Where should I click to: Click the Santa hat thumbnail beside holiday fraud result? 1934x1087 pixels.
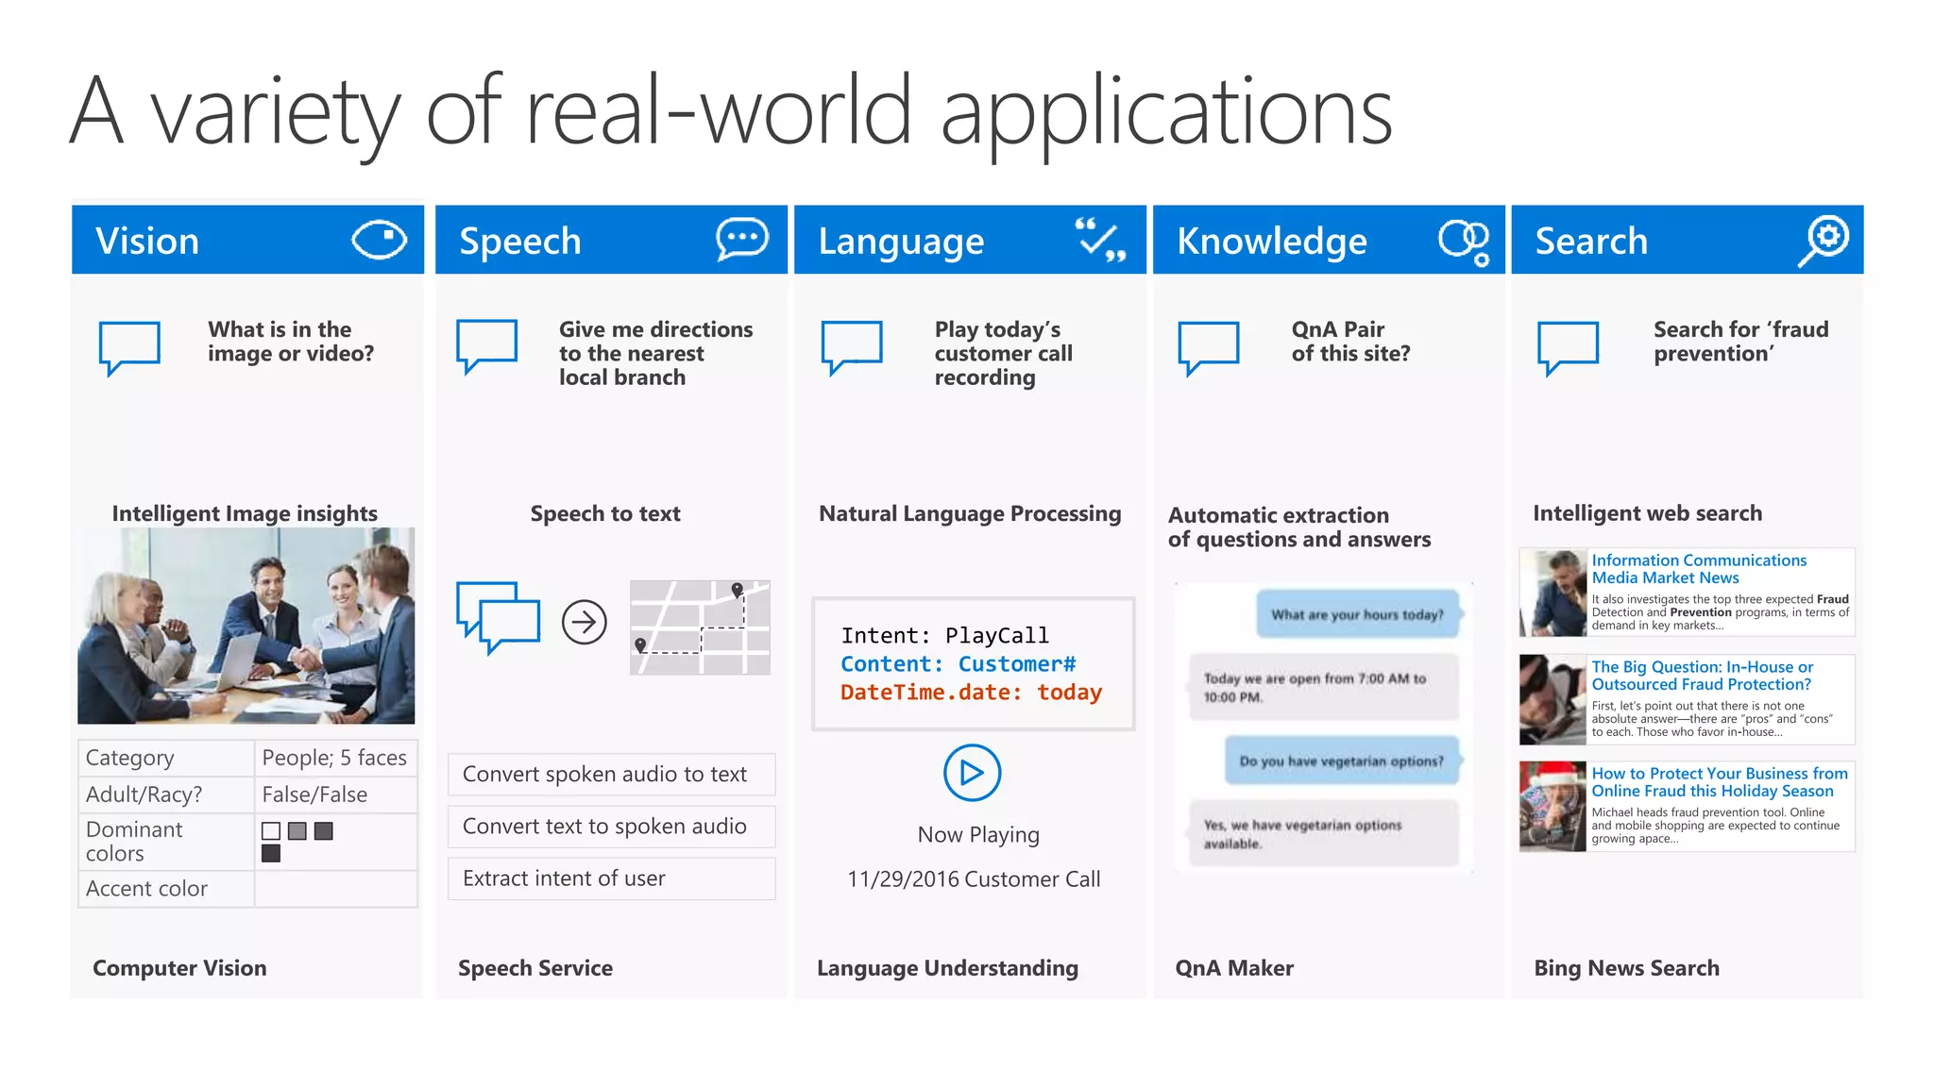(x=1552, y=807)
